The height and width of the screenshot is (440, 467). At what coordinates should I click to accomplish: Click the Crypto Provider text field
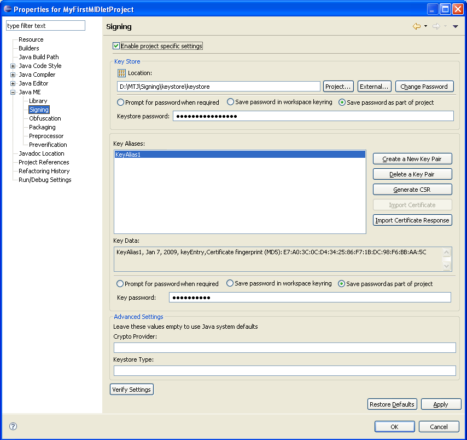(284, 347)
